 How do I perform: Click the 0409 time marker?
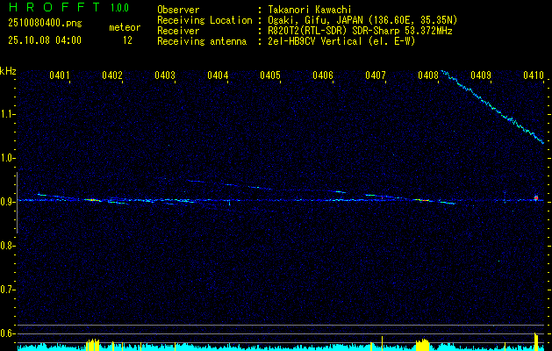481,75
